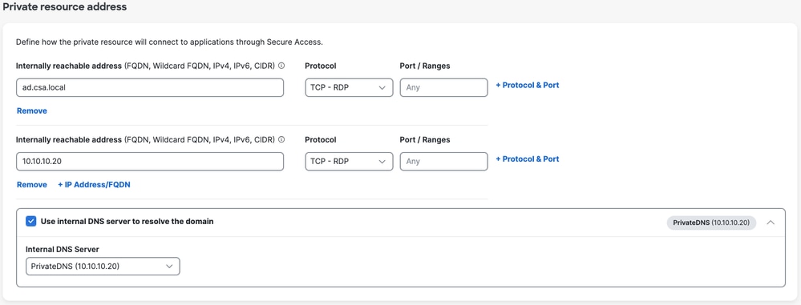This screenshot has height=305, width=801.
Task: Click 10.10.10.20 address input field
Action: tap(150, 161)
